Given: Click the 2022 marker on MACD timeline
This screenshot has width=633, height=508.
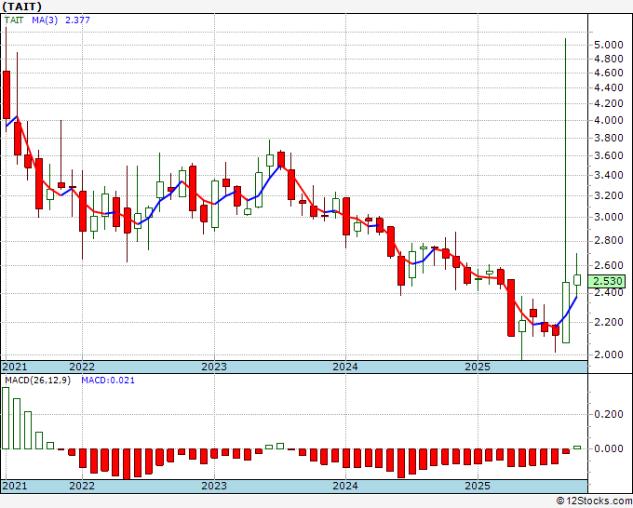Looking at the screenshot, I should point(82,486).
